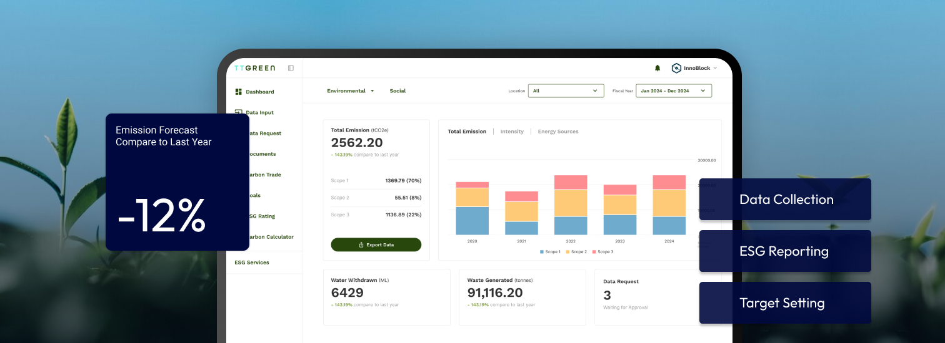Select the Energy Sources chart tab
945x343 pixels.
pyautogui.click(x=557, y=132)
